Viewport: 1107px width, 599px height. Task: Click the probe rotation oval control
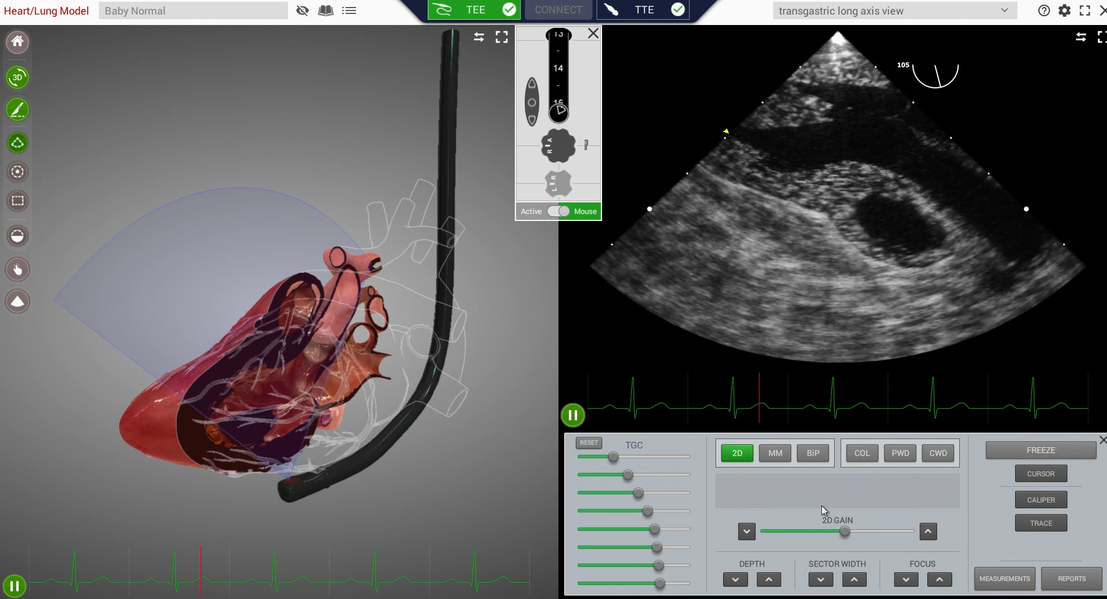coord(532,102)
